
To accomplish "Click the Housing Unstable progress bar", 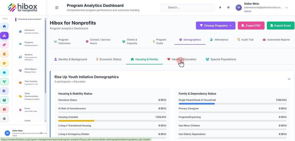I will [112, 121].
